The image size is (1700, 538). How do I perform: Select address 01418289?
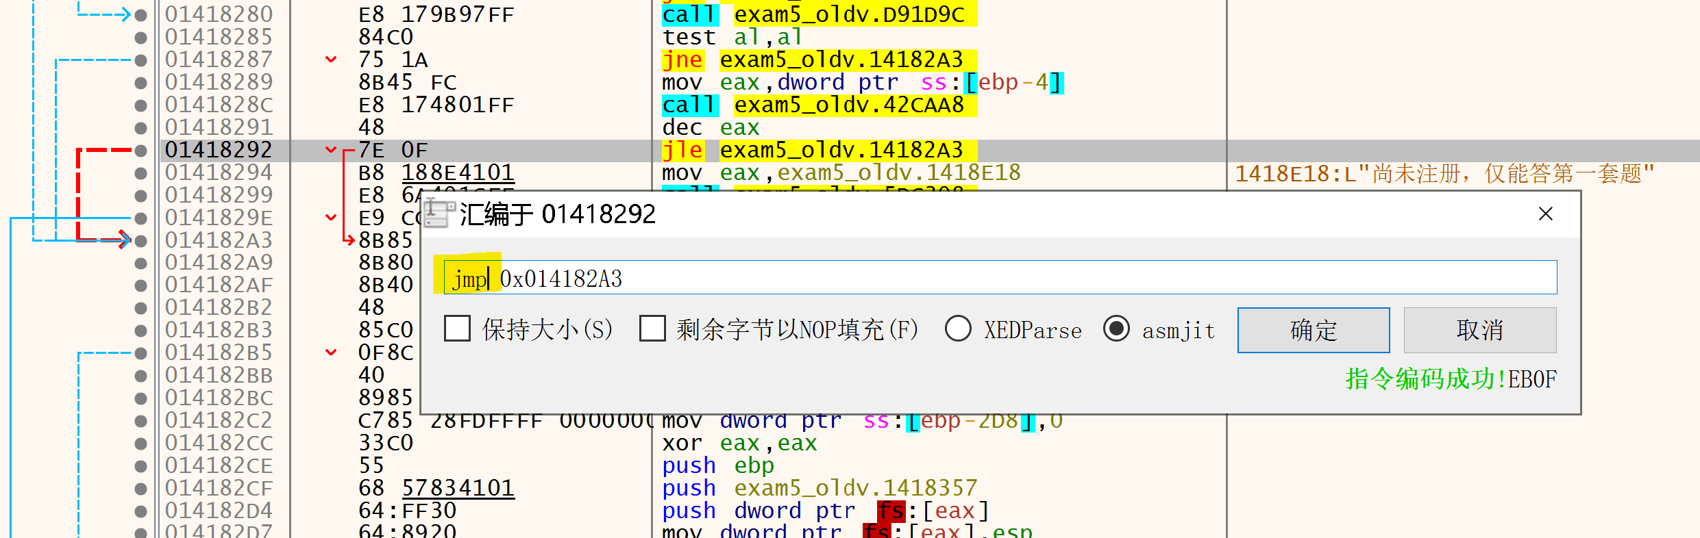click(219, 82)
